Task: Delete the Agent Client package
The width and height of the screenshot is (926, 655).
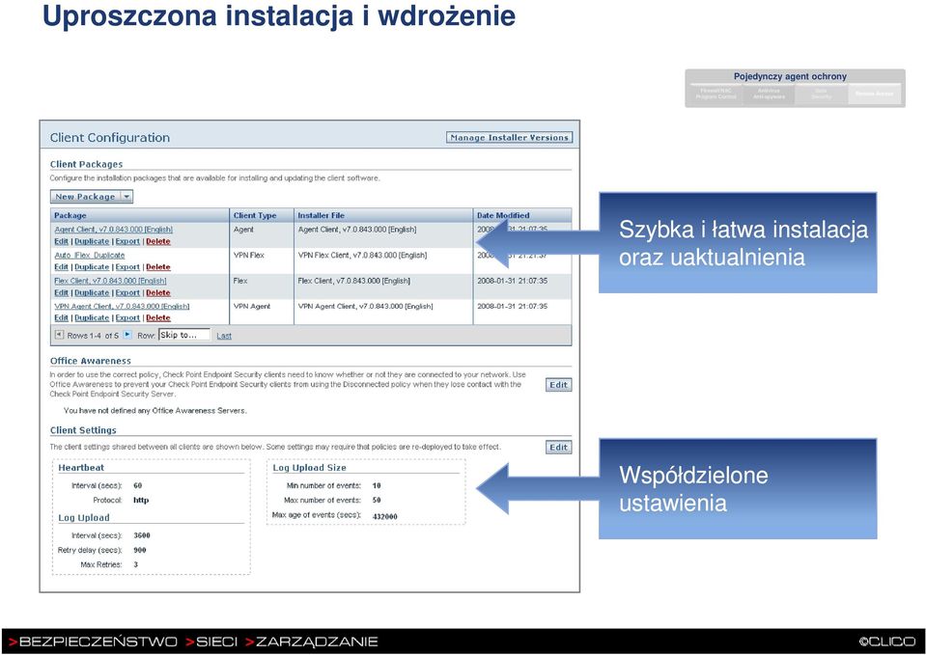Action: (x=158, y=241)
